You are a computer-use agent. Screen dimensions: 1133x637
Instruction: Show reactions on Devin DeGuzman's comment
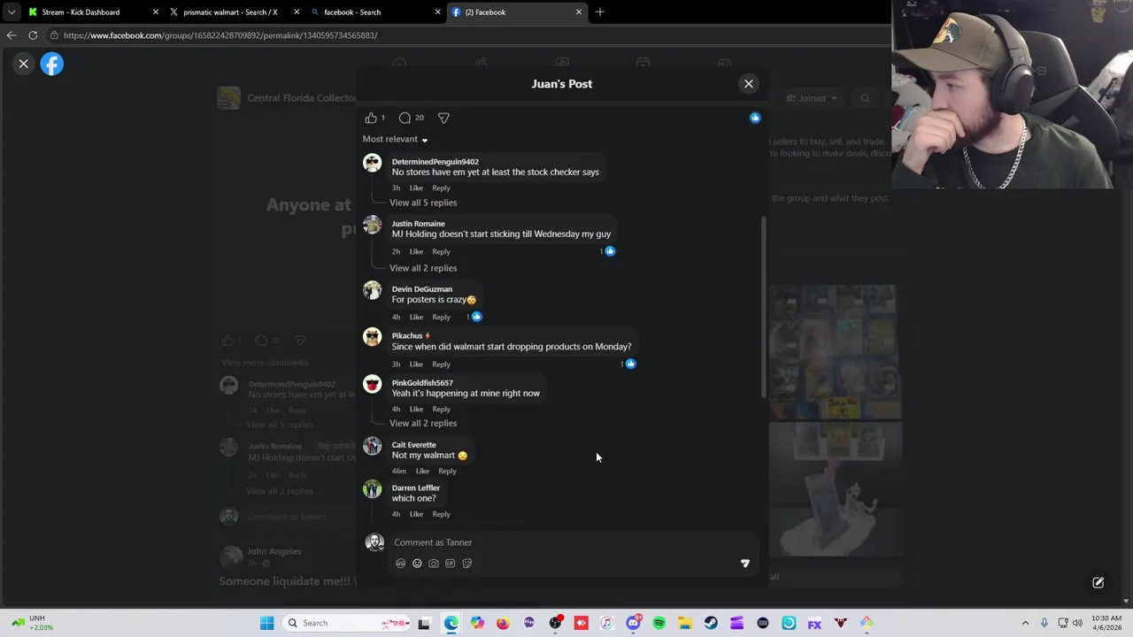(x=474, y=317)
